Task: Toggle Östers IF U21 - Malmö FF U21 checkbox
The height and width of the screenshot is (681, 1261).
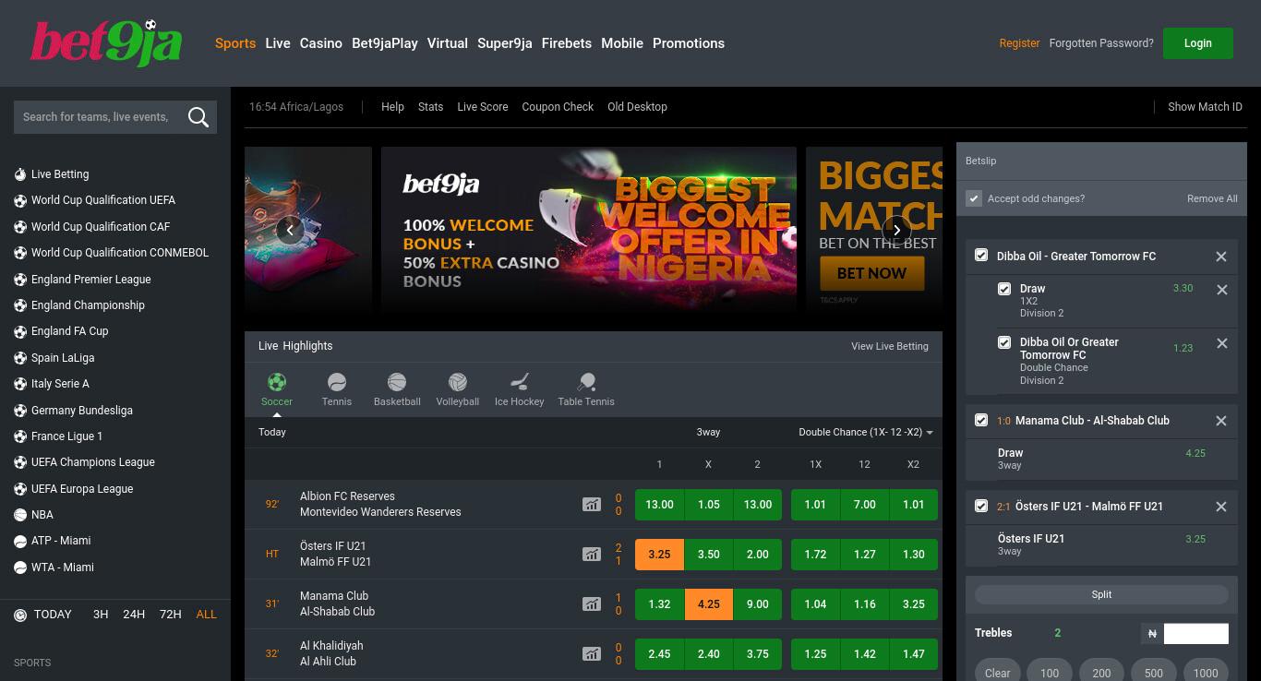Action: point(981,505)
